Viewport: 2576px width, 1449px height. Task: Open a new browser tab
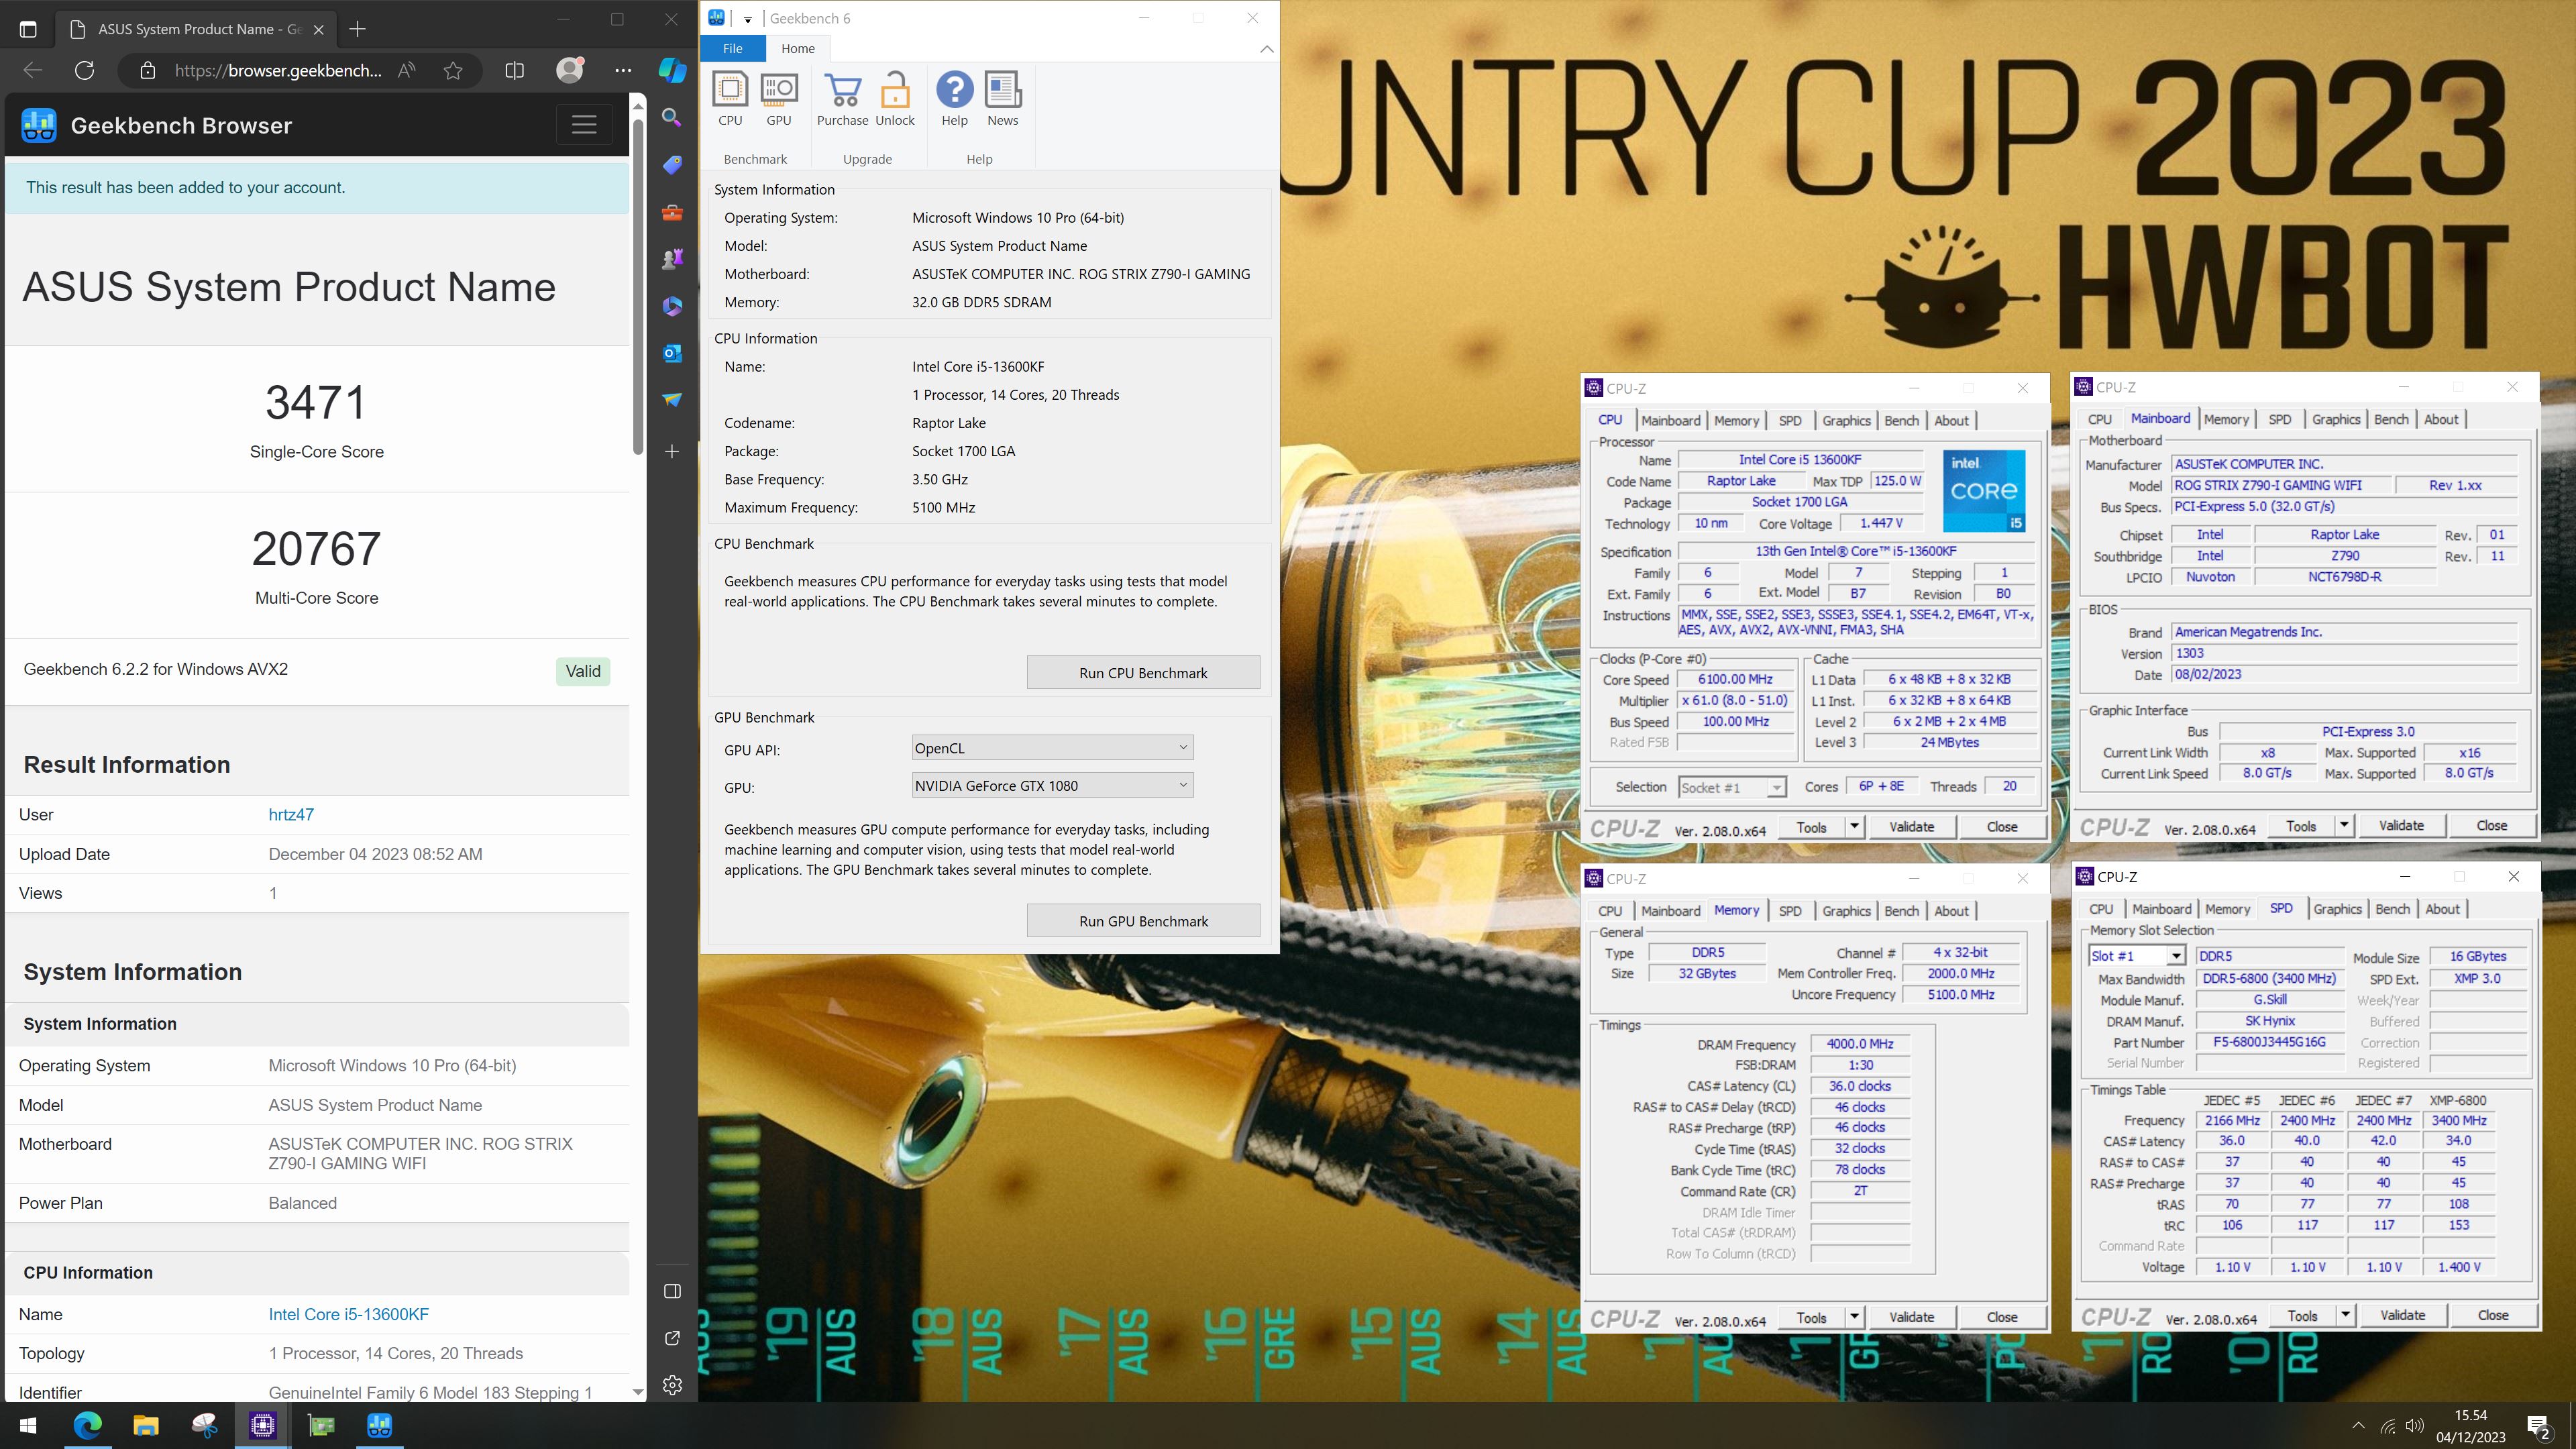click(x=357, y=29)
